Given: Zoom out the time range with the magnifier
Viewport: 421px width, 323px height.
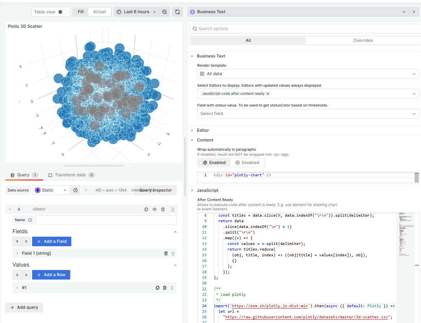Looking at the screenshot, I should point(165,12).
